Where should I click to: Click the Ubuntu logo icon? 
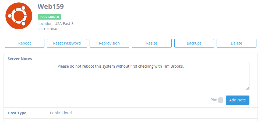click(19, 16)
